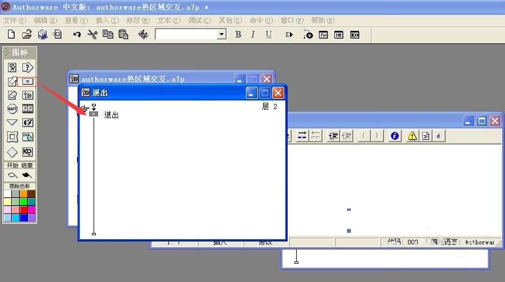Viewport: 505px width, 282px height.
Task: Select the DVD icon in the palette
Action: pyautogui.click(x=27, y=136)
